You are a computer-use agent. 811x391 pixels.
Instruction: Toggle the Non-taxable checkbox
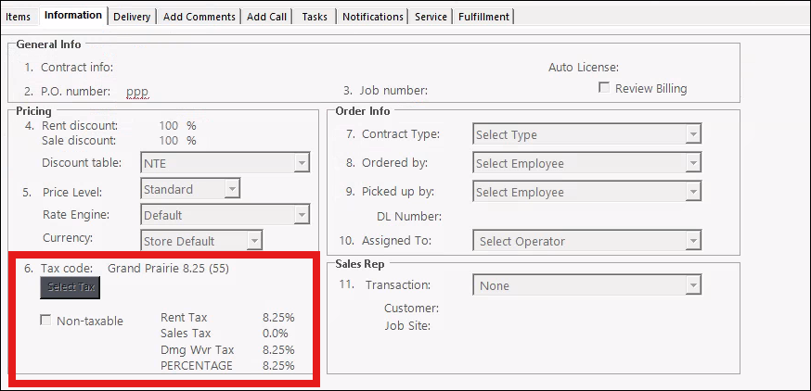pos(46,321)
